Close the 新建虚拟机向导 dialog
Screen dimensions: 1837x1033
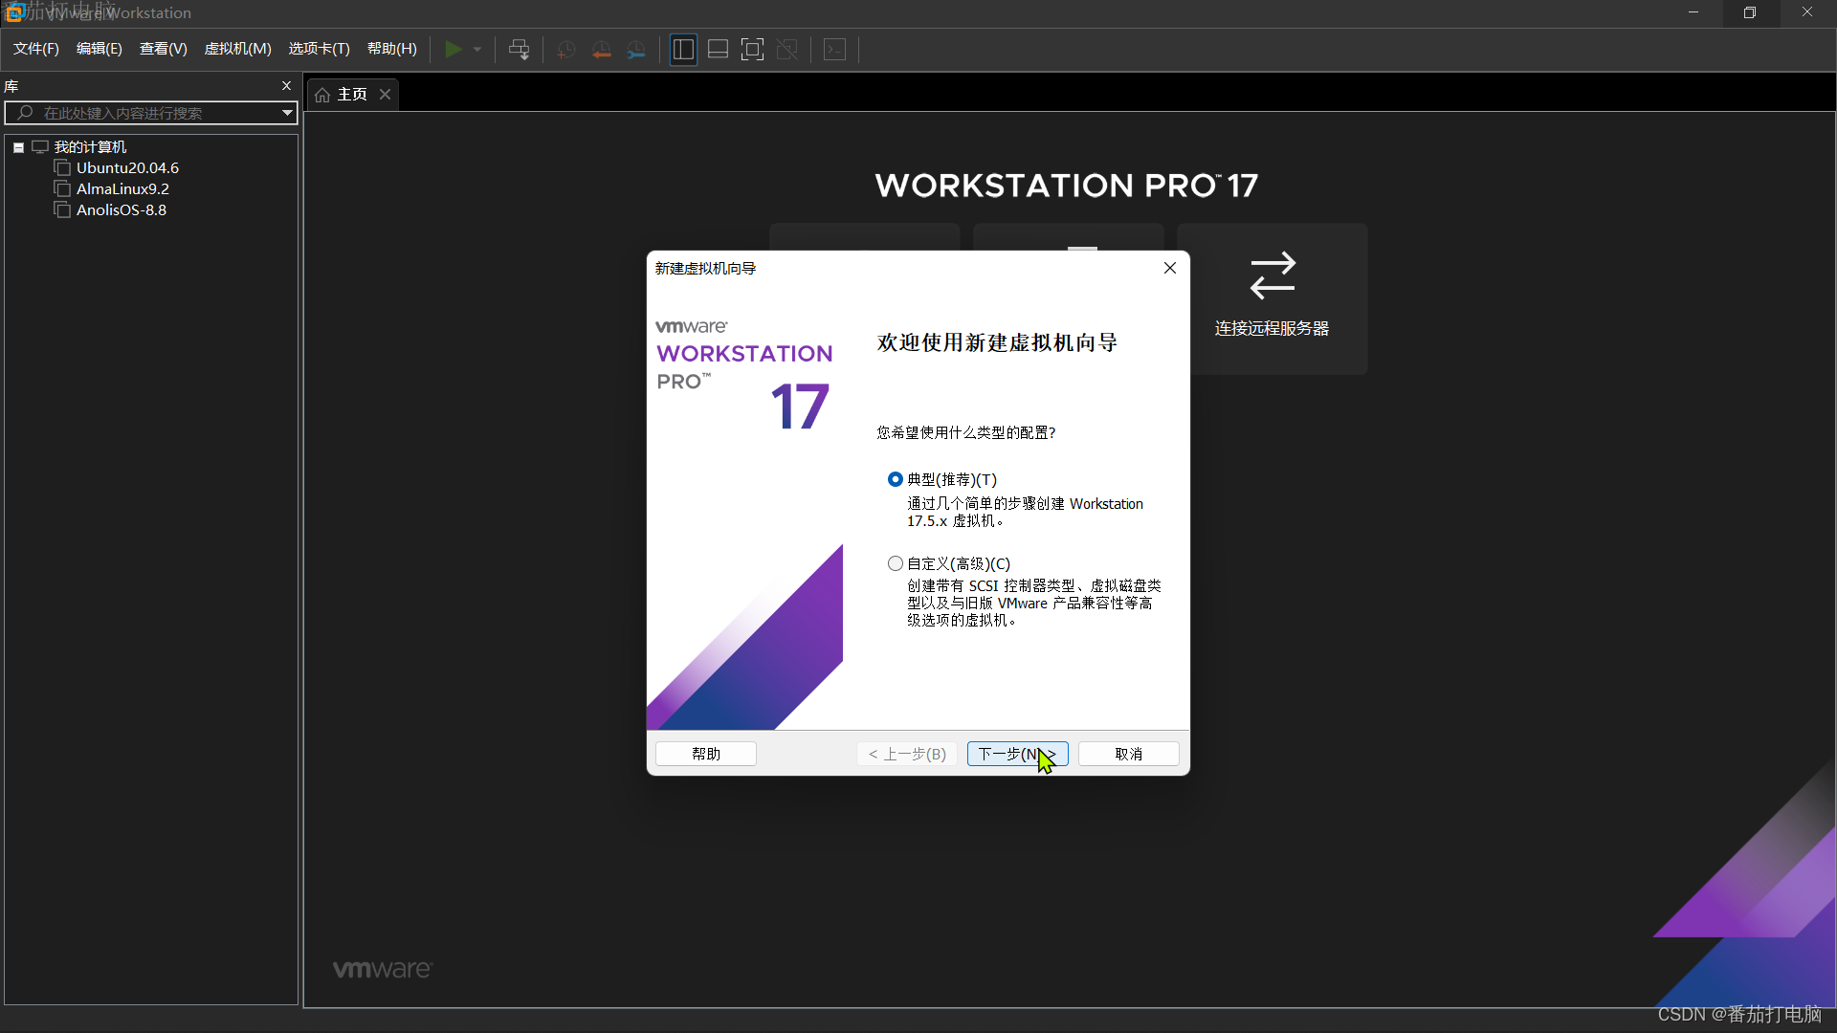(x=1170, y=268)
